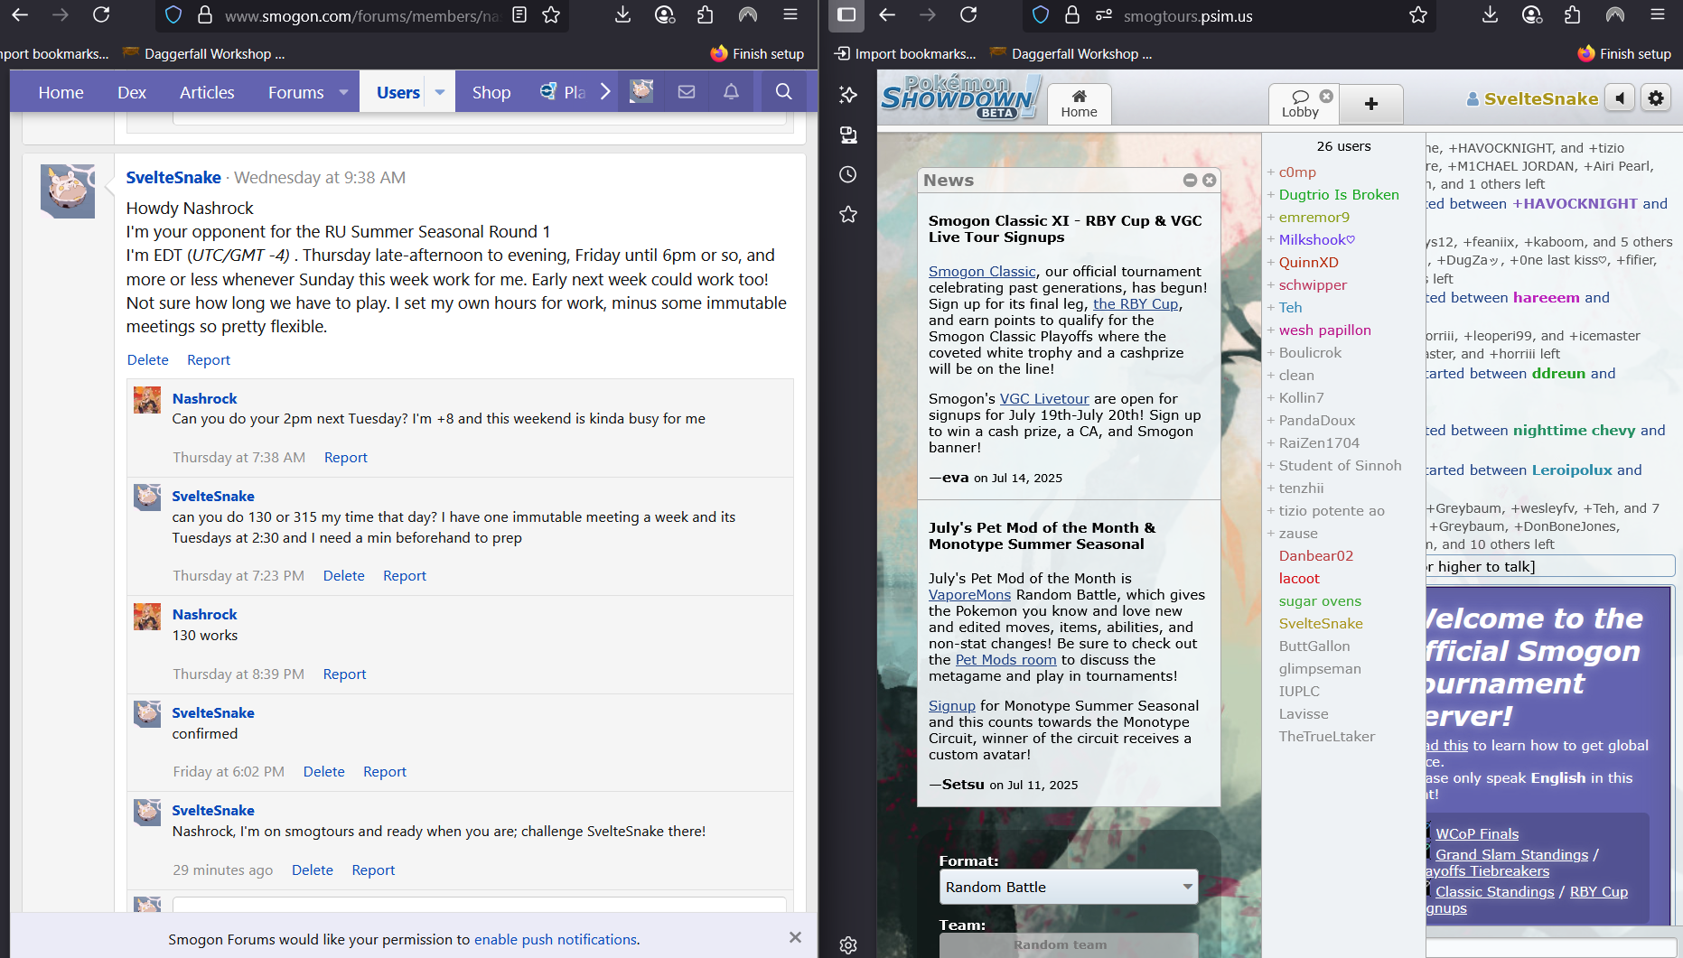Open Smogon Home nav item
The width and height of the screenshot is (1683, 958).
pyautogui.click(x=61, y=92)
